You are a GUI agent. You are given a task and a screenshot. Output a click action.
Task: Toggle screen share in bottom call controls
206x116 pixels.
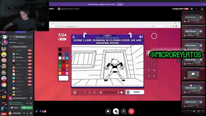click(116, 111)
